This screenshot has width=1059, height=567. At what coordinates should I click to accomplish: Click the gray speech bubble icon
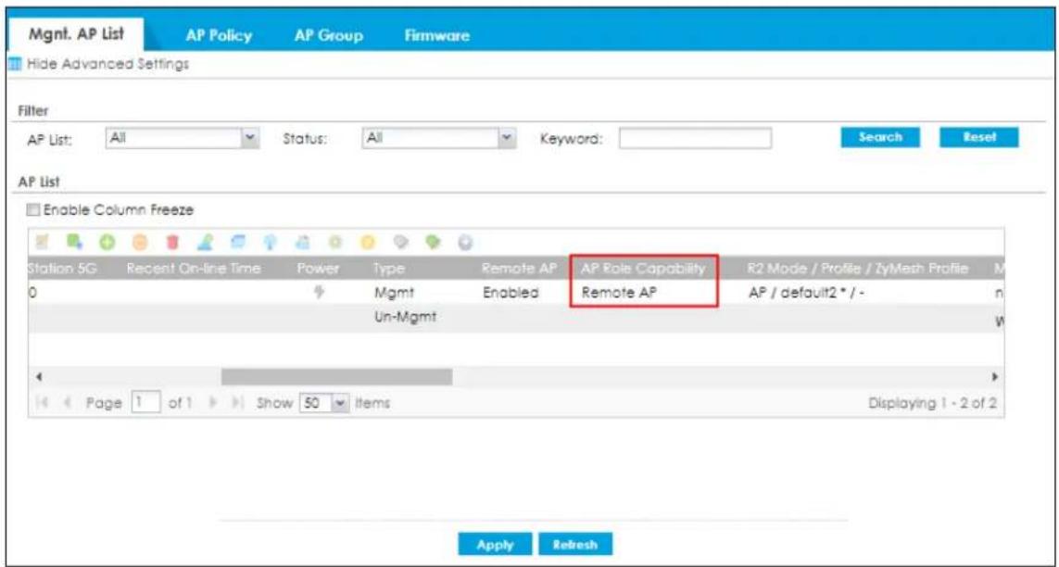[400, 243]
